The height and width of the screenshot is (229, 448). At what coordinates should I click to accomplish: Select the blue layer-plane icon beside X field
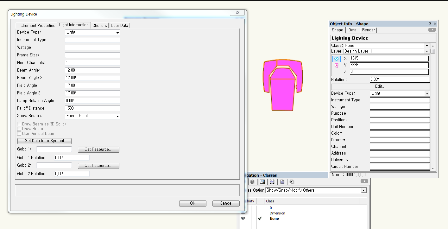pyautogui.click(x=336, y=59)
